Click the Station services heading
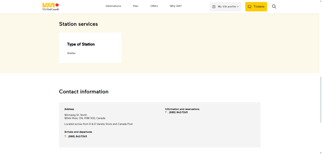322x154 pixels. click(78, 24)
